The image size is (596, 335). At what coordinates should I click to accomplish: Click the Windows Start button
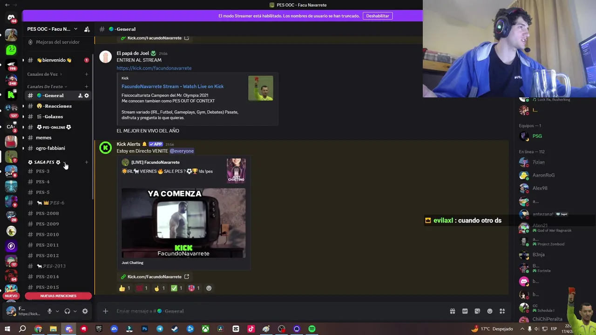[7, 329]
